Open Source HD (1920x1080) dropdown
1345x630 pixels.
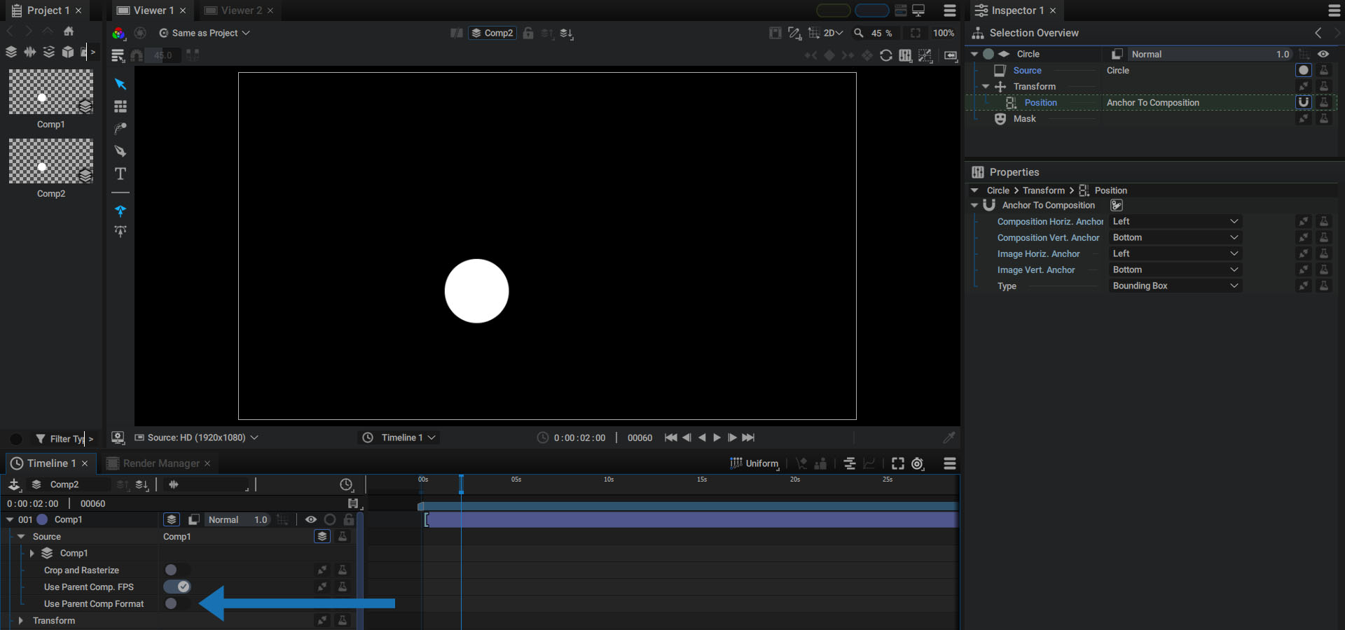pyautogui.click(x=196, y=437)
